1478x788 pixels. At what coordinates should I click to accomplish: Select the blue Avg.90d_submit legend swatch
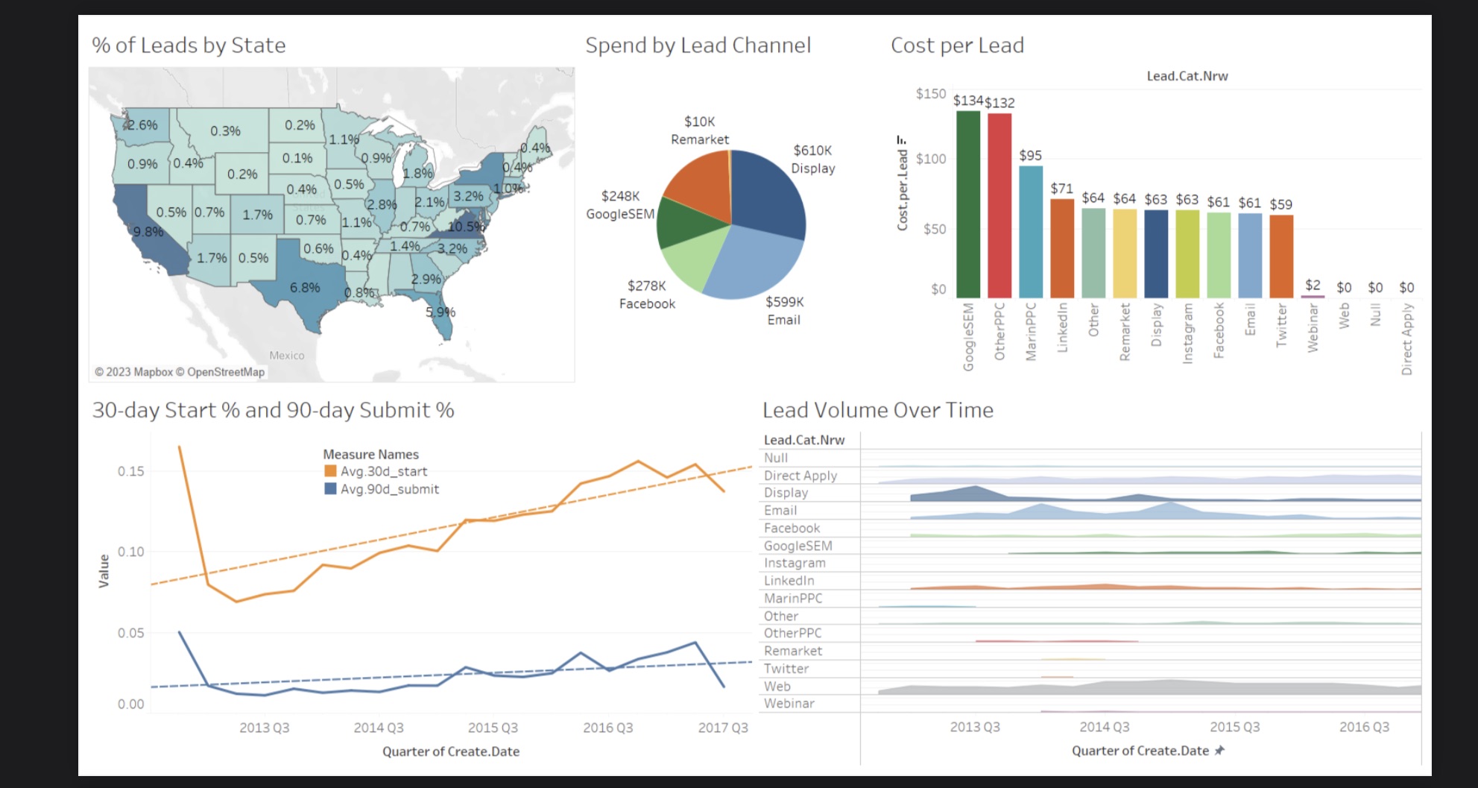pos(330,489)
